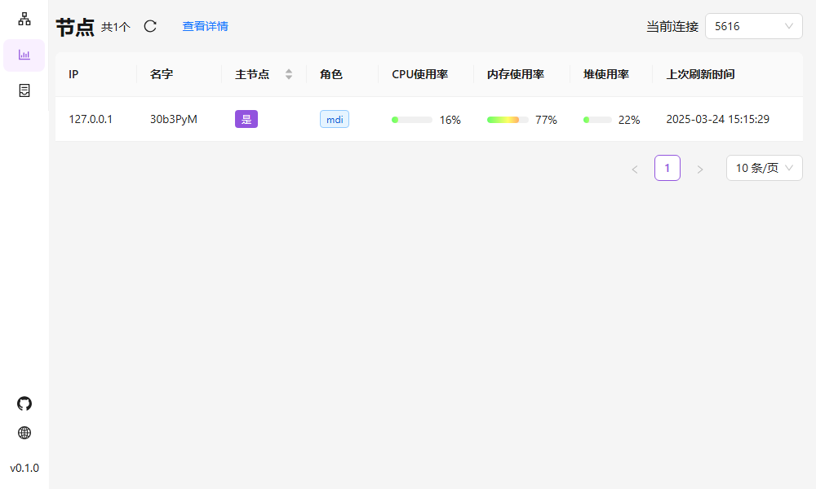816x489 pixels.
Task: Open the cluster overview sidebar icon
Action: [24, 19]
